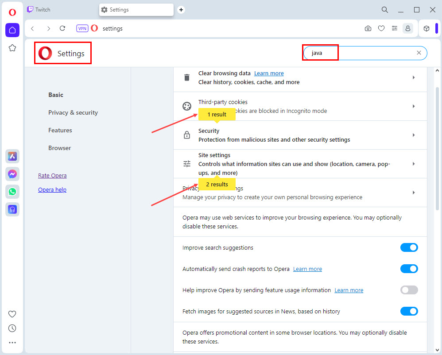Open the Opera help link
The height and width of the screenshot is (355, 442).
click(52, 190)
